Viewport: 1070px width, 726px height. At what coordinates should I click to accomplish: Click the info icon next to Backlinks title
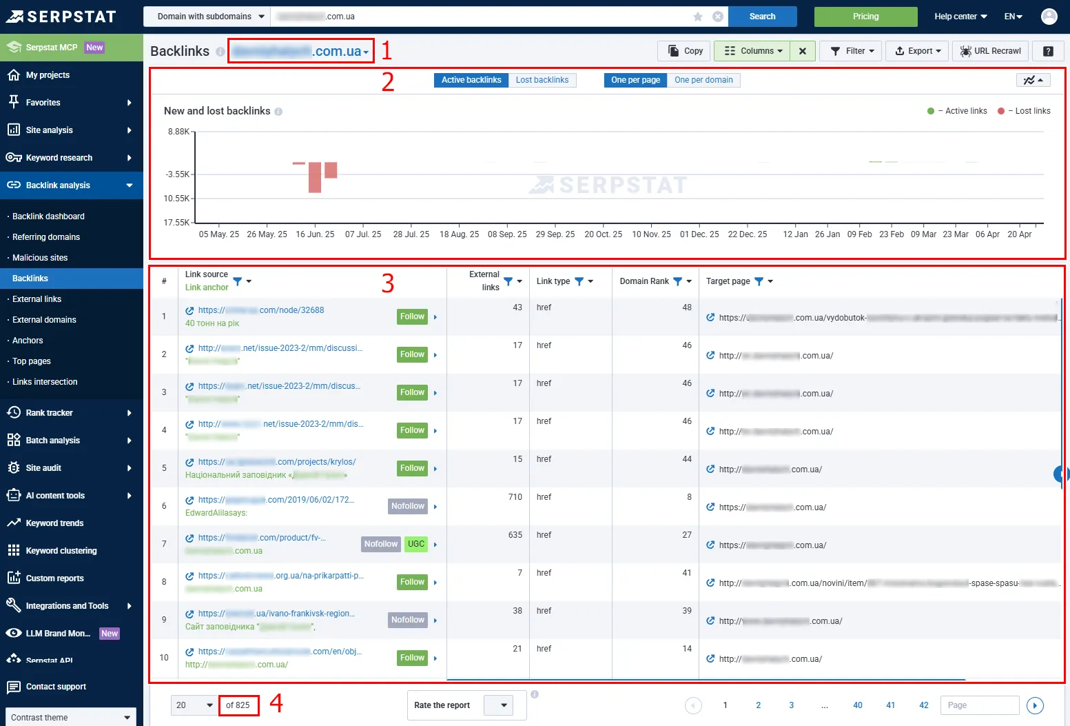[220, 52]
